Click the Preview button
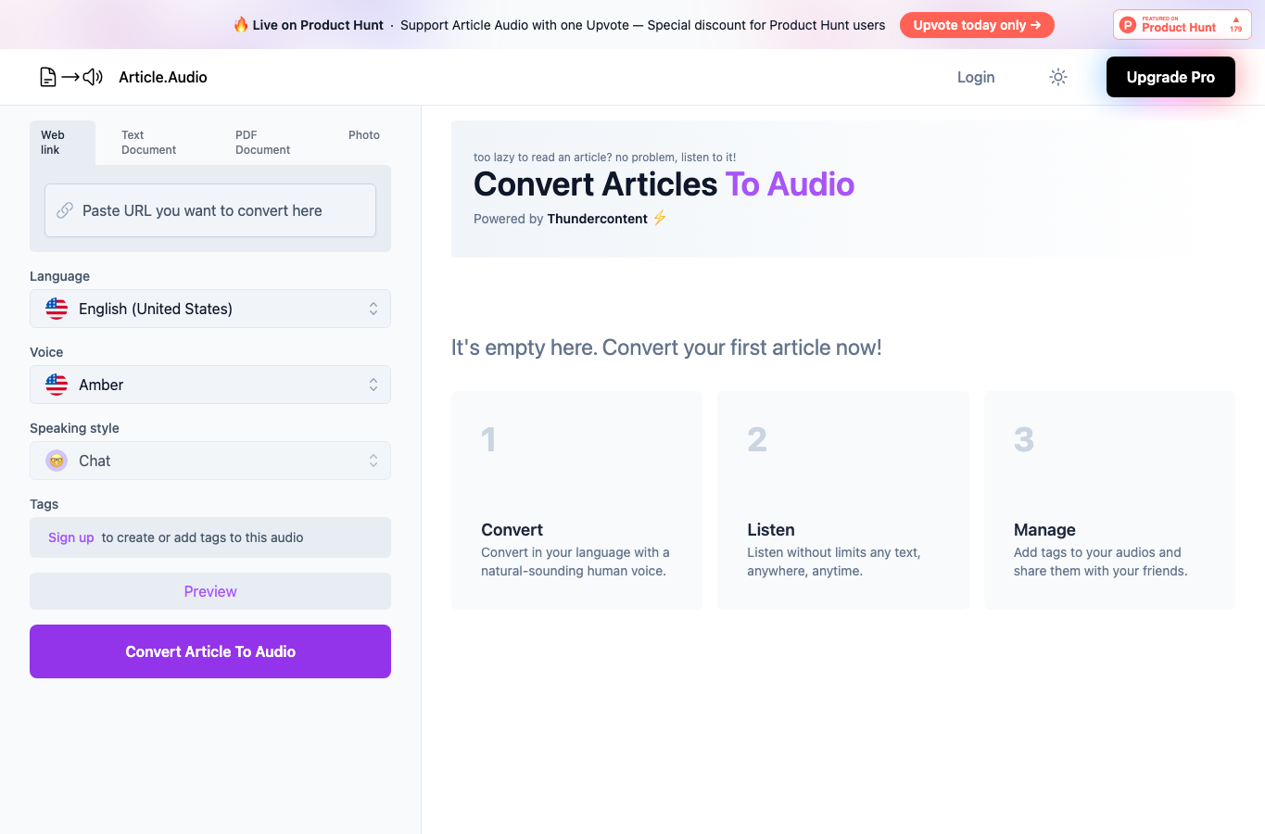The image size is (1265, 834). click(210, 591)
